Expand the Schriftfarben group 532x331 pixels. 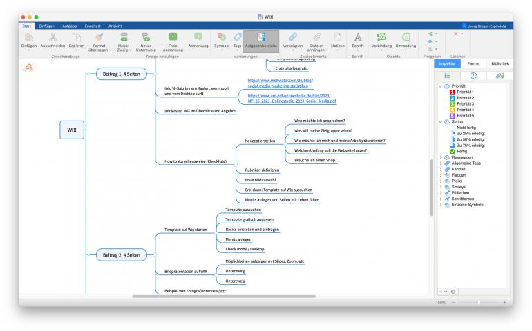coord(441,199)
